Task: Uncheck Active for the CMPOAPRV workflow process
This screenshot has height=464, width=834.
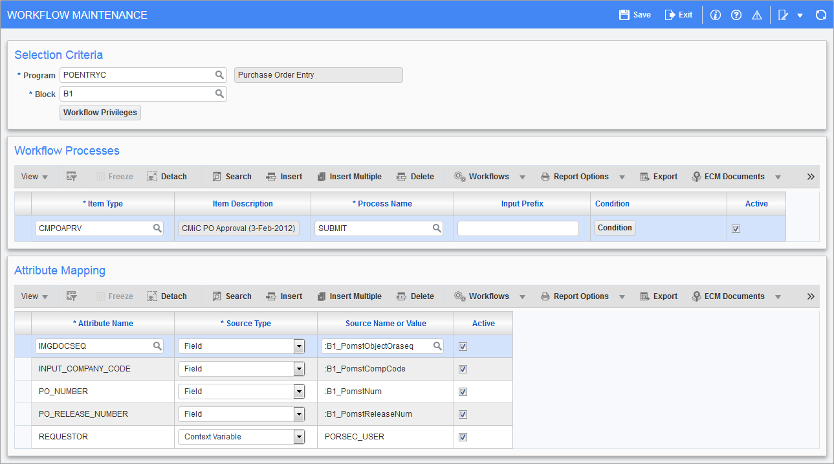Action: 736,228
